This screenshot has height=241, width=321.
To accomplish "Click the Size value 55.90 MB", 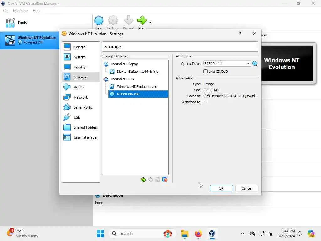I will [212, 90].
